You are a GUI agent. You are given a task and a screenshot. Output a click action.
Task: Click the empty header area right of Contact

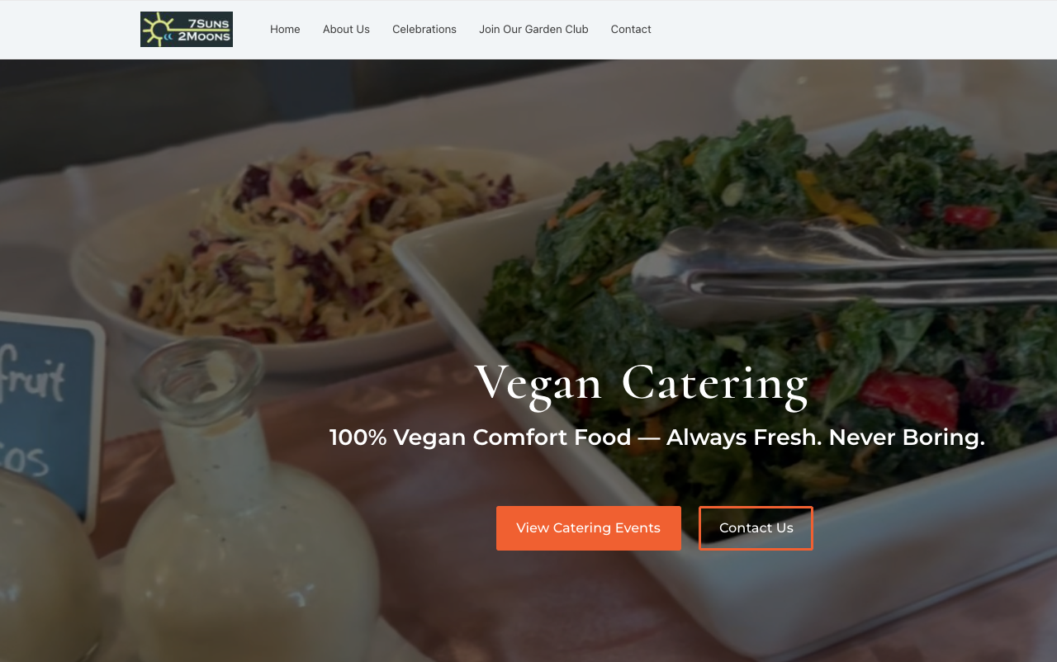[x=851, y=30]
